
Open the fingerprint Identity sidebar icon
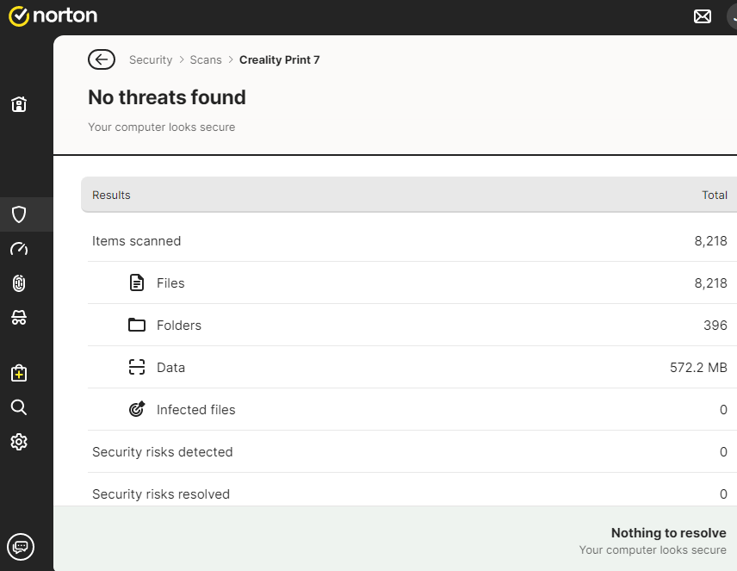tap(19, 283)
